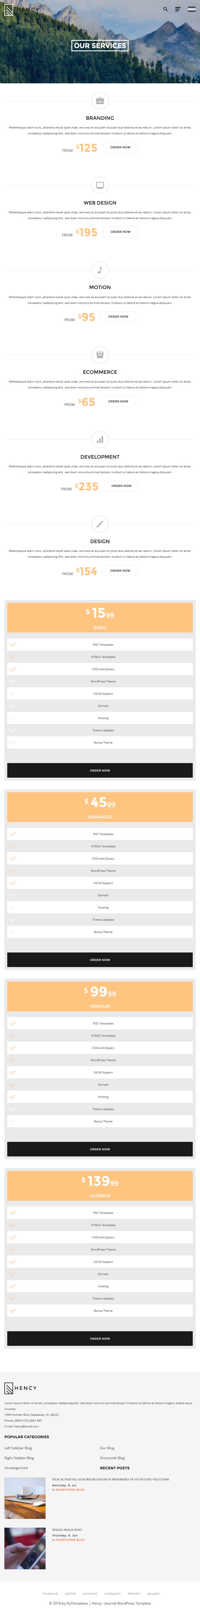Viewport: 200px width, 1620px height.
Task: Click the Design paintbrush icon
Action: pyautogui.click(x=100, y=524)
